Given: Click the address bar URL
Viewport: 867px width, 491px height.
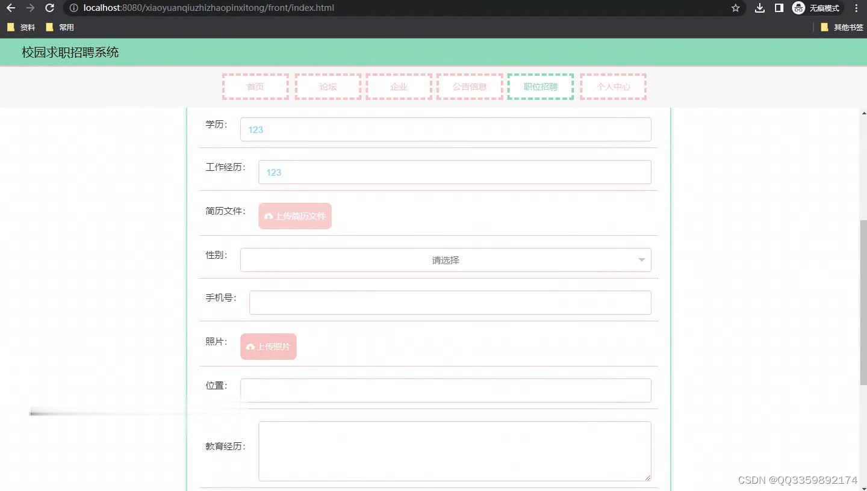Looking at the screenshot, I should 209,8.
